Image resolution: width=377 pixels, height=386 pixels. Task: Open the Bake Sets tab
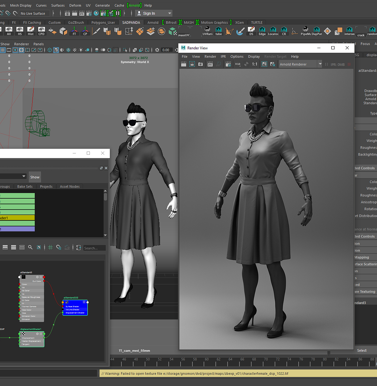pos(25,186)
